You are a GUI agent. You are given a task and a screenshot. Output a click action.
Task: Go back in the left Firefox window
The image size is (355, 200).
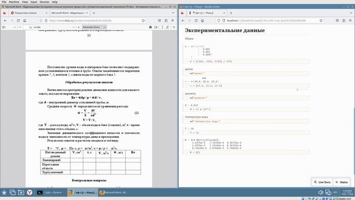(5, 21)
